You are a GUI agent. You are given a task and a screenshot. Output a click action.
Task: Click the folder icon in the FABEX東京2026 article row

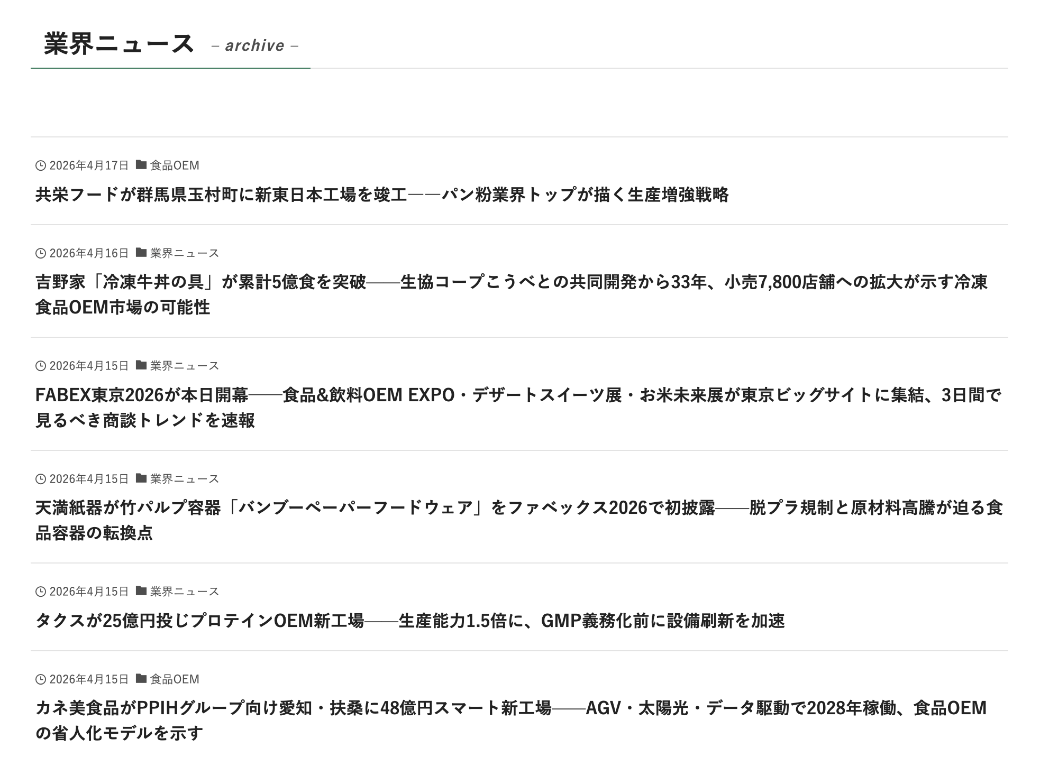pos(141,365)
